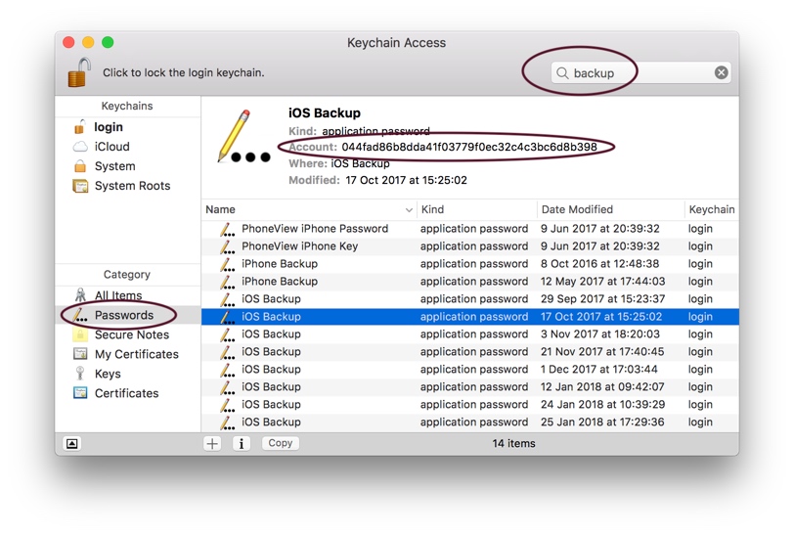Click pencil icon of 3 Nov 2017 row
Image resolution: width=794 pixels, height=534 pixels.
pos(227,334)
